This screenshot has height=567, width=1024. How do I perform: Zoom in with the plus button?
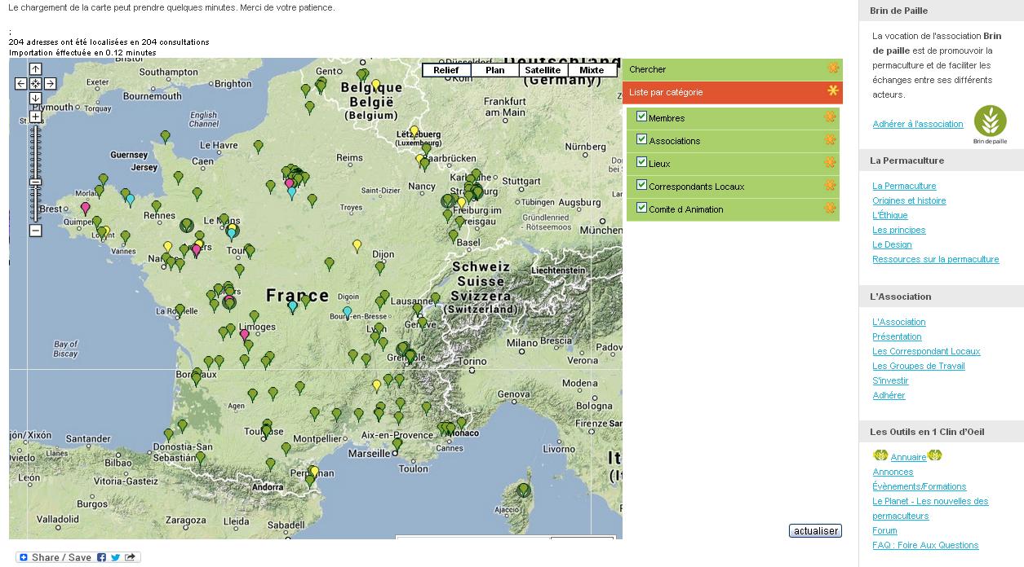[36, 116]
